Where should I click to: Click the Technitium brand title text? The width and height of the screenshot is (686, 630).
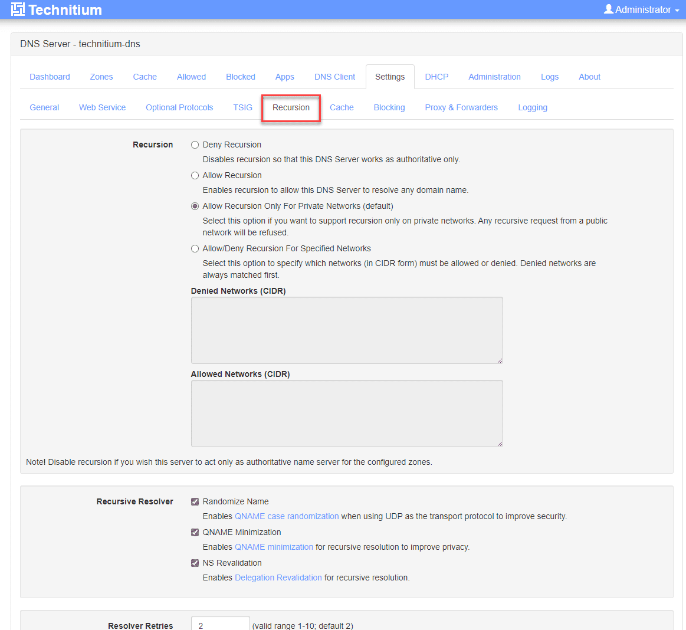point(65,9)
